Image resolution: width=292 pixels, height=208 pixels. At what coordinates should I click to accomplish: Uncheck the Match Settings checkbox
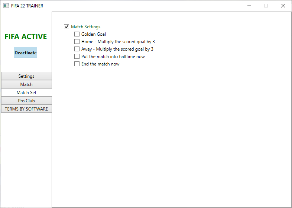click(x=66, y=27)
